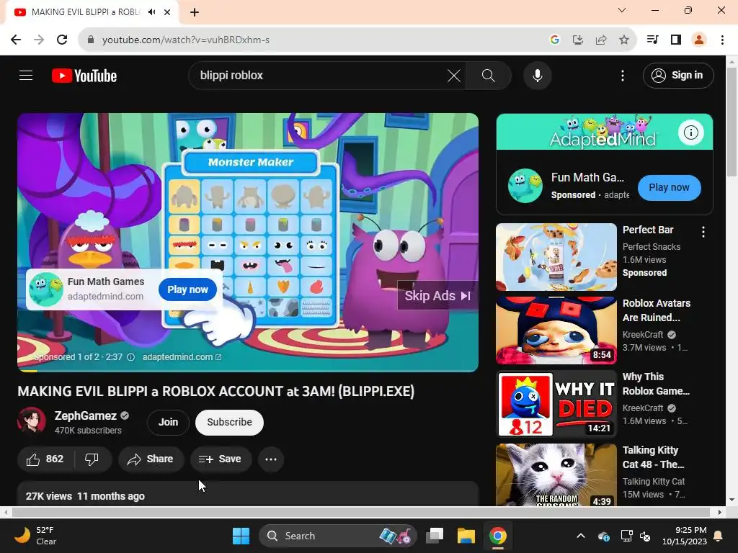The image size is (738, 553).
Task: Open options menu for Perfect Bar
Action: [703, 232]
